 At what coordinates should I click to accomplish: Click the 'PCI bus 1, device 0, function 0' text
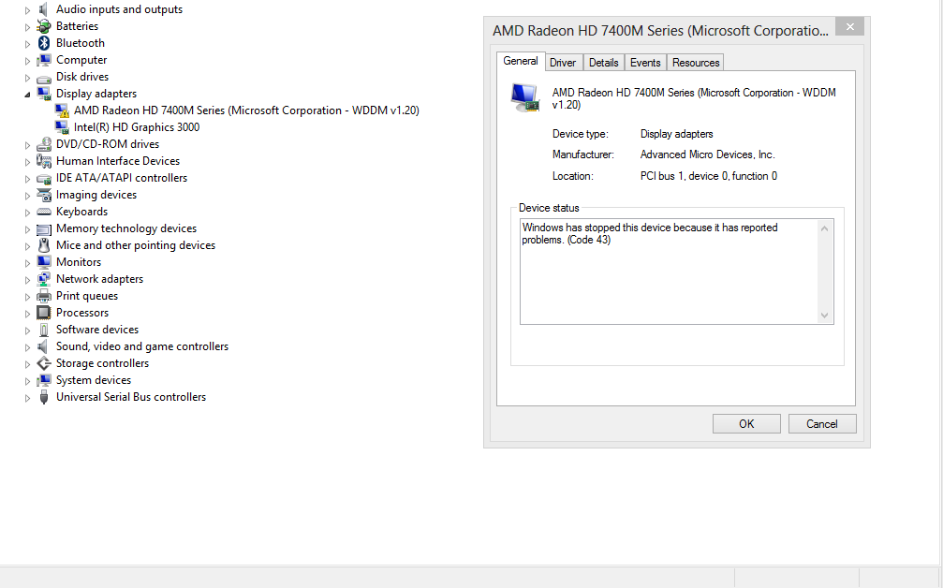click(709, 176)
